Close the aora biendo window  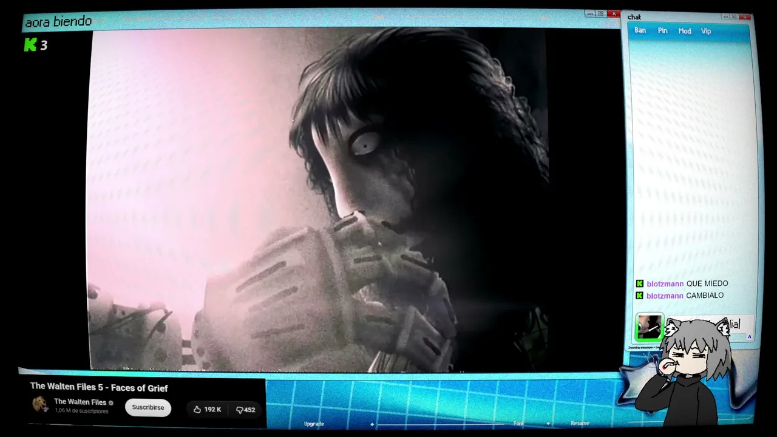(614, 13)
